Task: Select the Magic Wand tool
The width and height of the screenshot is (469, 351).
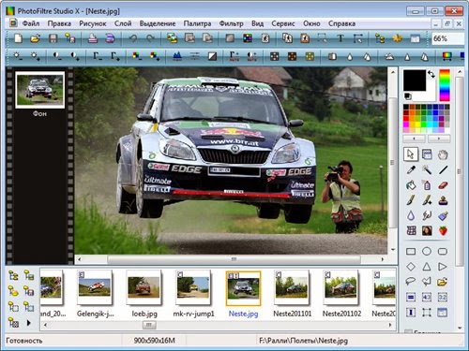Action: coord(427,170)
